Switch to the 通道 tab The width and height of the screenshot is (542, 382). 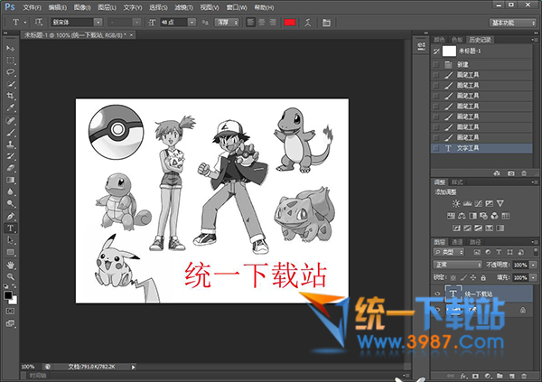457,242
